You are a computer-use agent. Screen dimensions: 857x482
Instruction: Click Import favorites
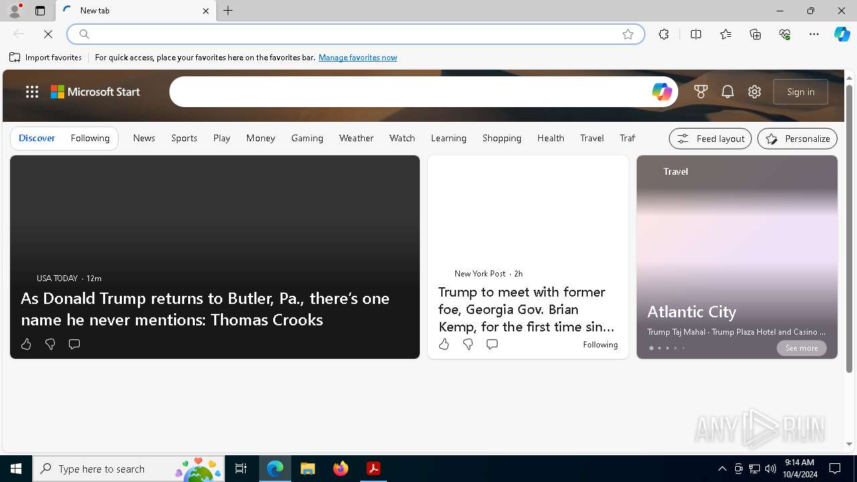coord(46,58)
